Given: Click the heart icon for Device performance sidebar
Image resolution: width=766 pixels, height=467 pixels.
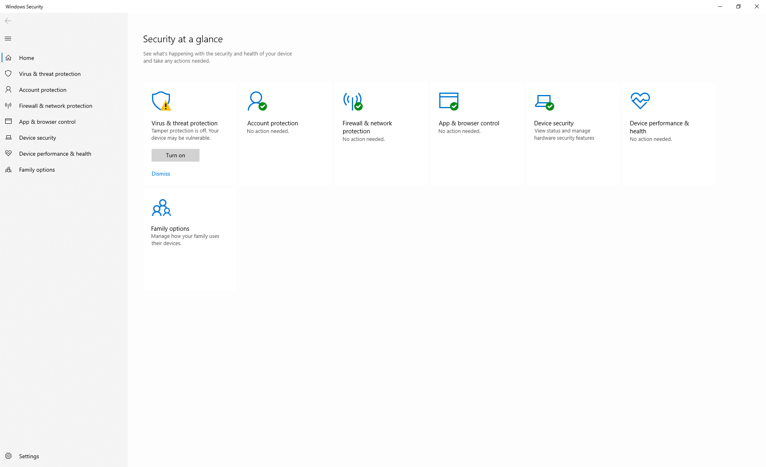Looking at the screenshot, I should coord(8,153).
